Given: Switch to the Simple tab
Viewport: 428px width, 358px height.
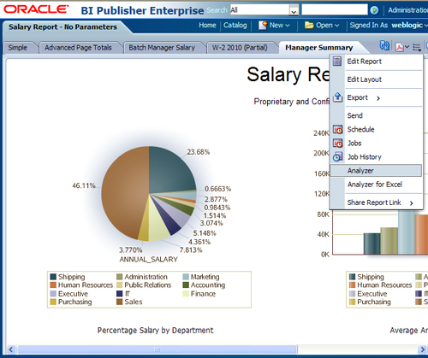Looking at the screenshot, I should coord(18,48).
